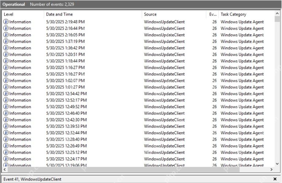Click the truncated "Ev..." Event ID column header
The height and width of the screenshot is (183, 282).
(x=212, y=14)
